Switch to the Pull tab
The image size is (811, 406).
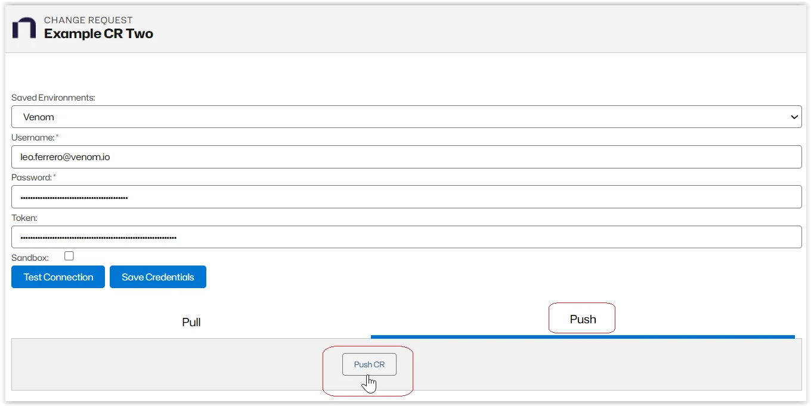click(191, 322)
